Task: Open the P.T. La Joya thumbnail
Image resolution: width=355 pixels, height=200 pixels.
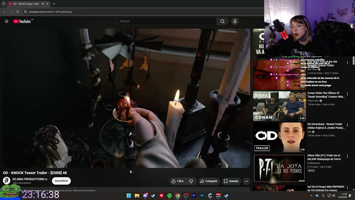Action: pyautogui.click(x=279, y=168)
